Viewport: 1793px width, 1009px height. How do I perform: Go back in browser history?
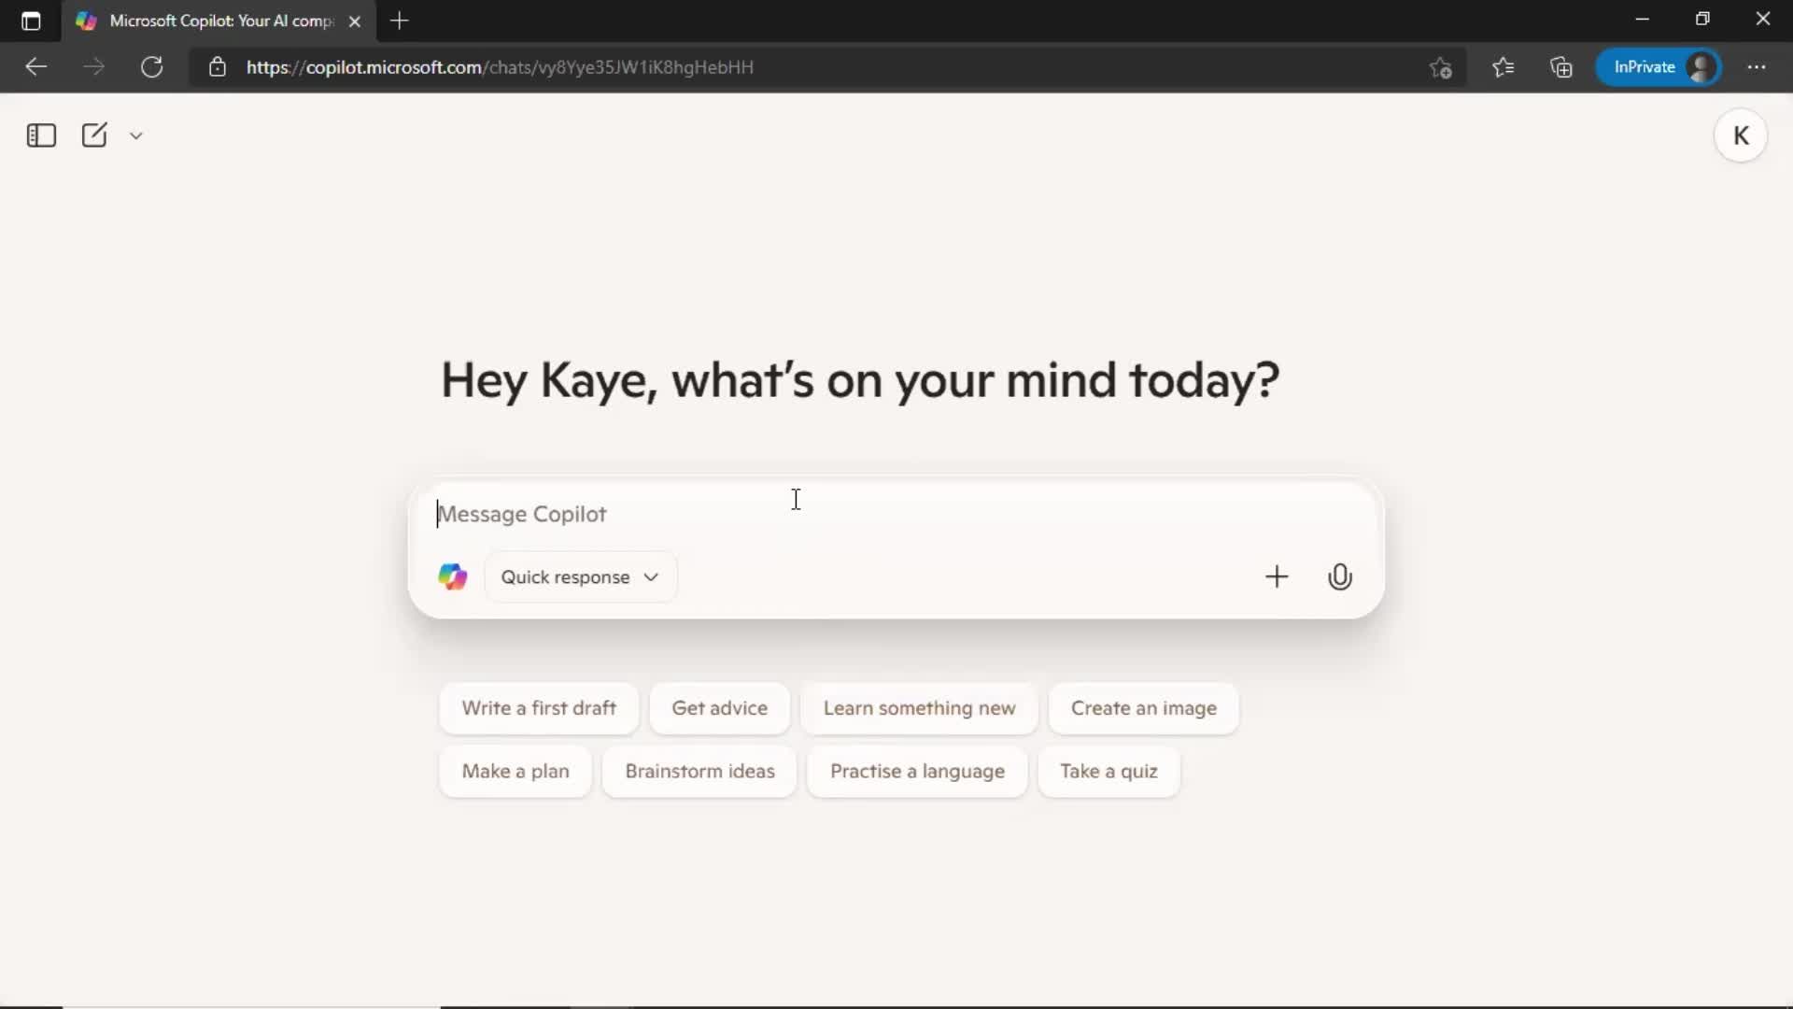[x=35, y=67]
